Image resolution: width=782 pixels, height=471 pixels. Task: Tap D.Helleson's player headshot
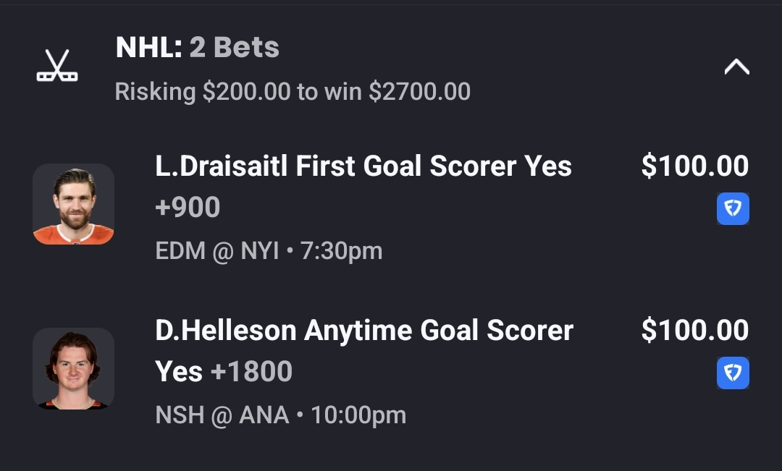click(73, 369)
